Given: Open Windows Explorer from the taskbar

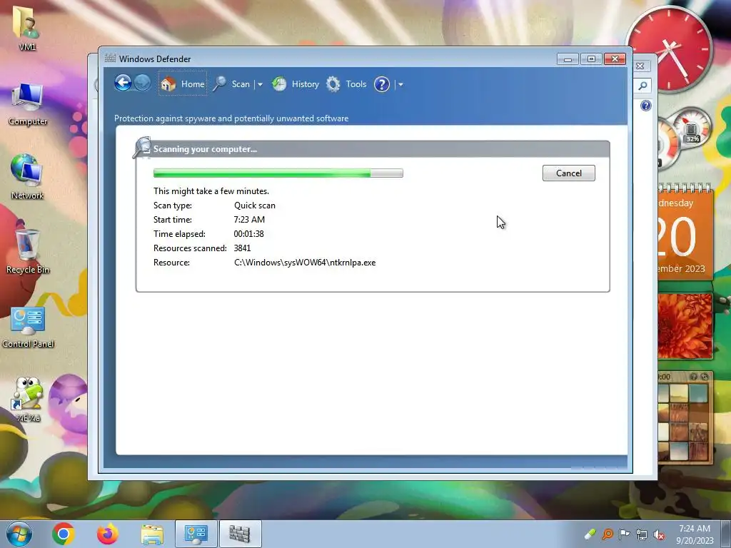Looking at the screenshot, I should (152, 534).
